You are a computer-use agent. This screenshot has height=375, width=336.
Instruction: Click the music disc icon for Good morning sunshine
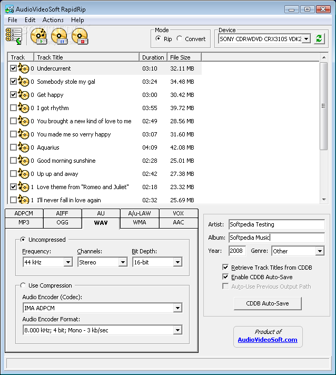tap(24, 161)
